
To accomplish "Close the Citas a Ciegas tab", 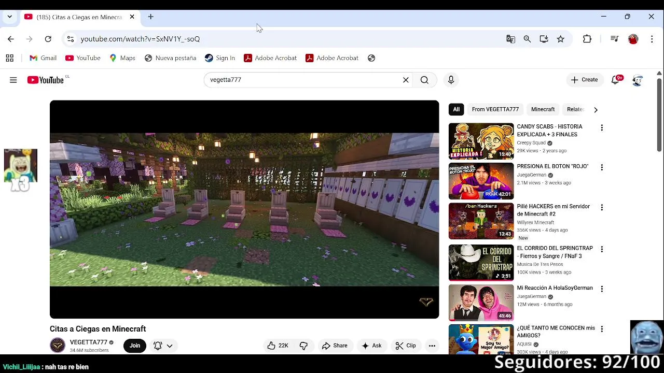I will coord(132,17).
